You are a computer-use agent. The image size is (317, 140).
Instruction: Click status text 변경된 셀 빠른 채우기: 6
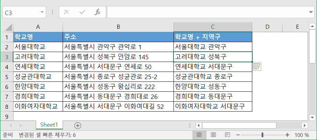(x=47, y=135)
